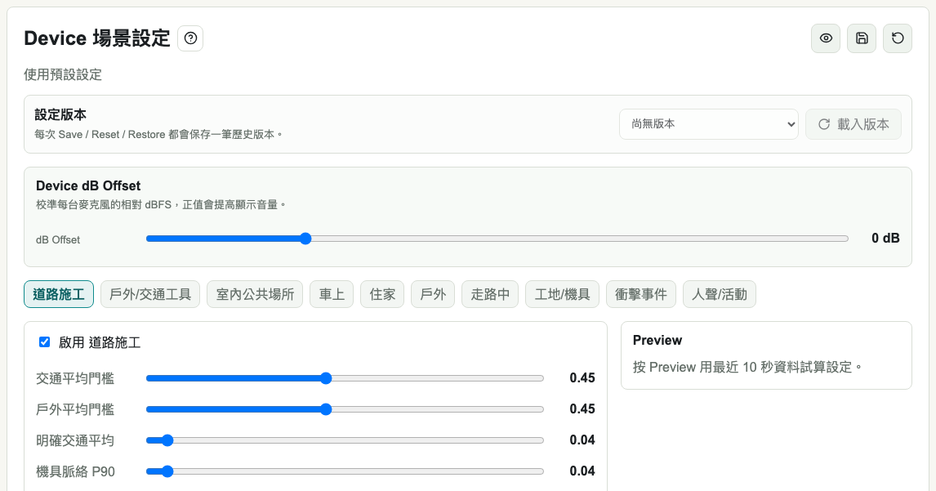Click the 0.04 value beside 明確交通平均
The image size is (936, 491).
pyautogui.click(x=582, y=440)
